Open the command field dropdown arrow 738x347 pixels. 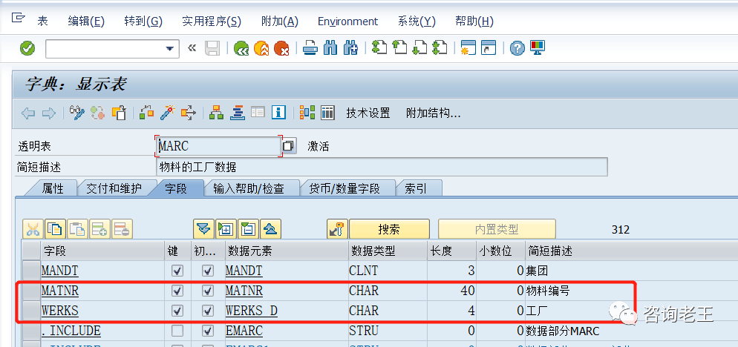(x=171, y=49)
